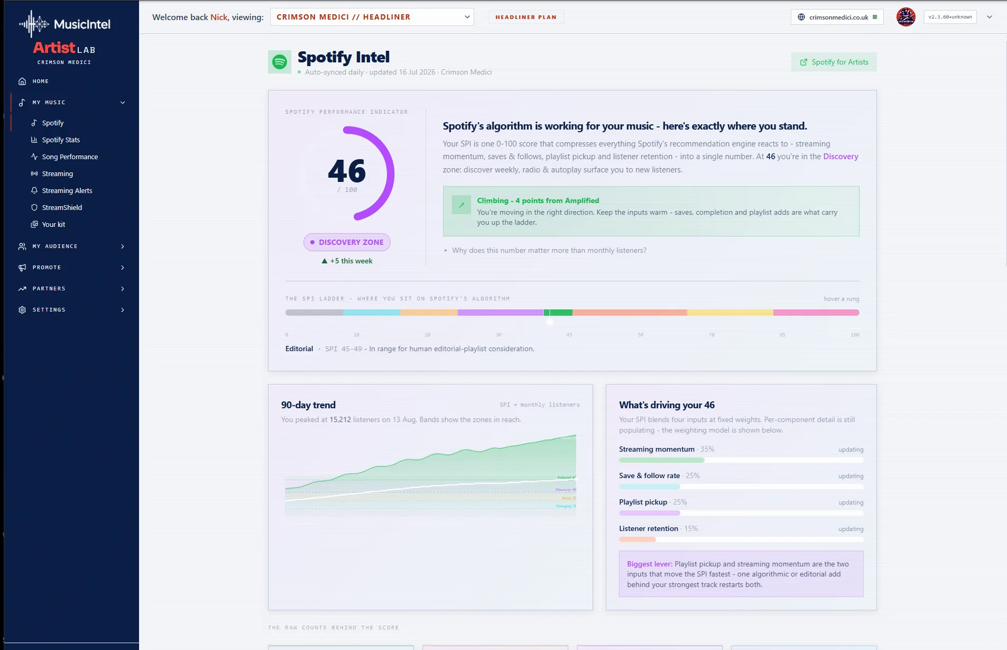Click 'Climbing - 4 points from Amplified' heading
The image size is (1007, 650).
point(538,200)
